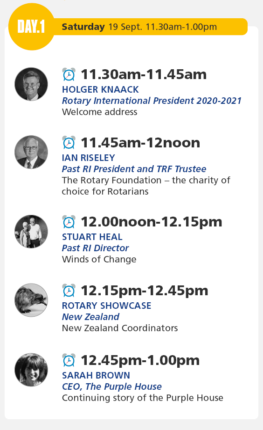263x430 pixels.
Task: Click the alarm clock icon beside 12.45pm-1.00pm
Action: coord(69,360)
